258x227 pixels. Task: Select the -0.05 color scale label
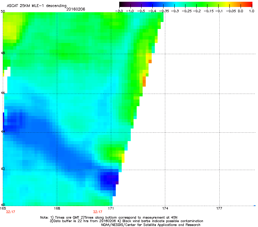point(231,11)
